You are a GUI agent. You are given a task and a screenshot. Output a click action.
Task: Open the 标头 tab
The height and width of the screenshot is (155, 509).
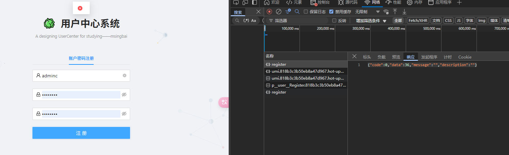coord(367,57)
